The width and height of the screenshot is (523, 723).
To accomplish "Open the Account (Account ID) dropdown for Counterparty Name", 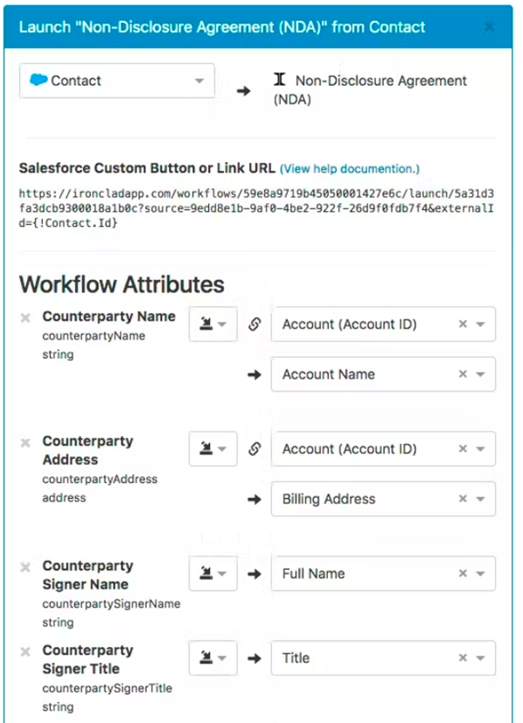I will [481, 324].
